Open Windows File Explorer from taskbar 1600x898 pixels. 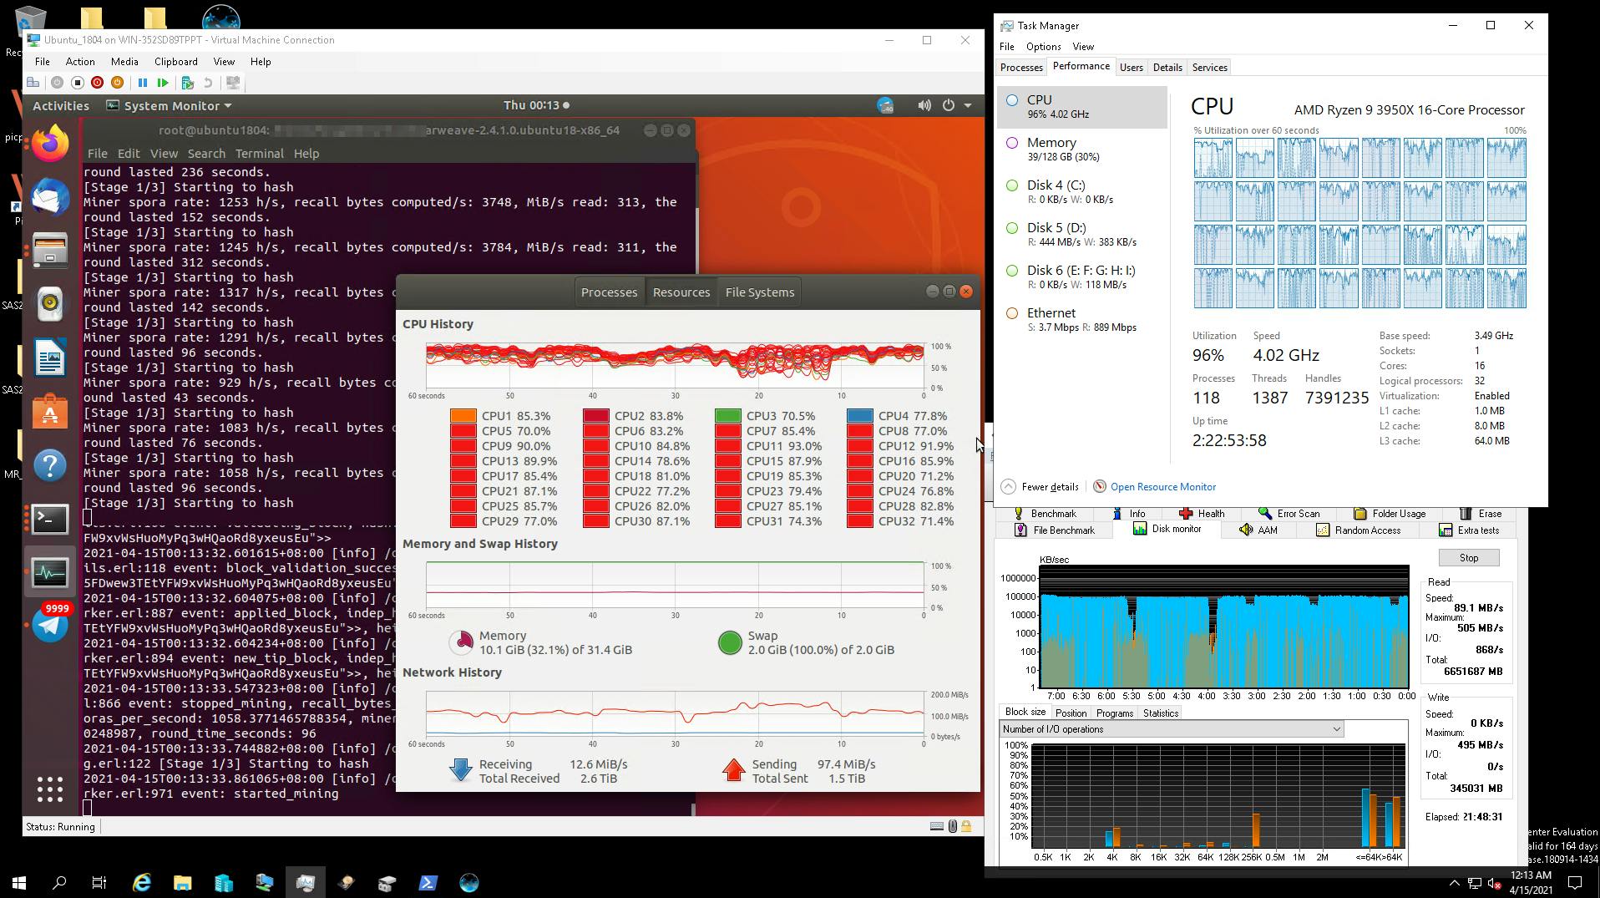click(x=182, y=883)
